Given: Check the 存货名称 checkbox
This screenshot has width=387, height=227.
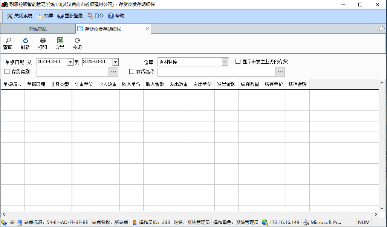Looking at the screenshot, I should coord(132,72).
